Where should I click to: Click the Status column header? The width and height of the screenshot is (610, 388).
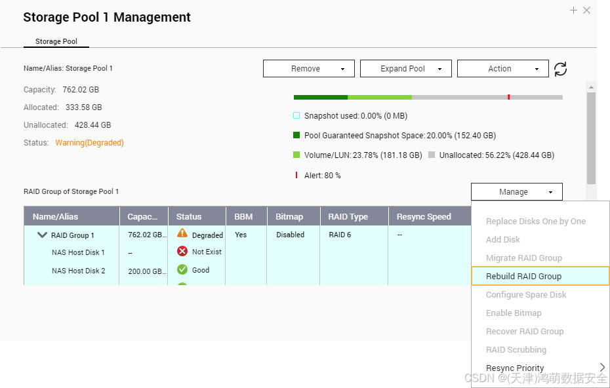pos(189,217)
